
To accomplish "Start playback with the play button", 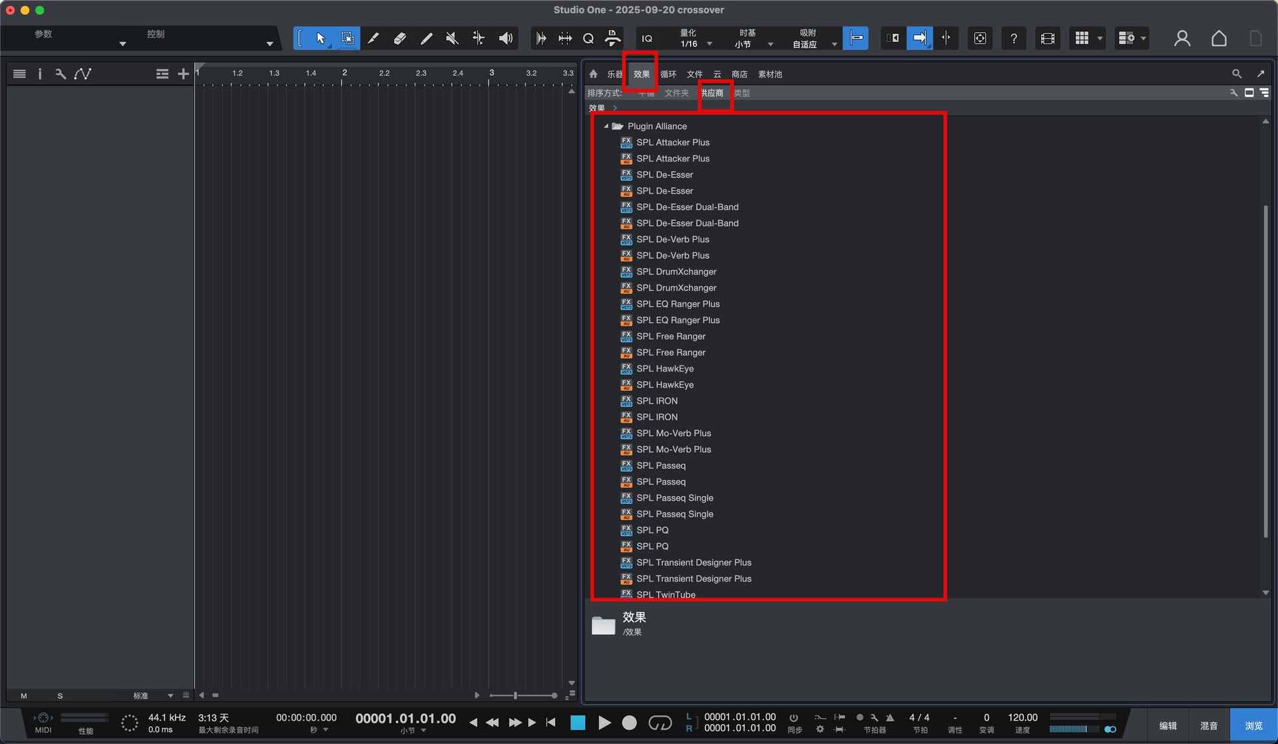I will (604, 723).
